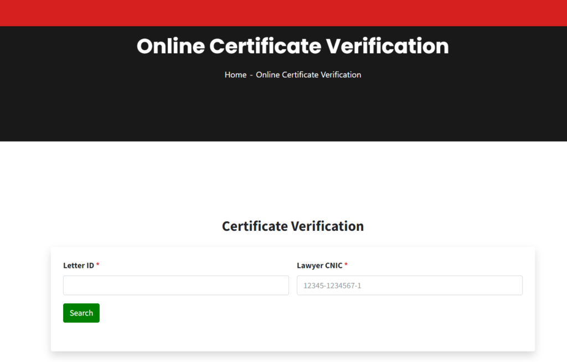
Task: Select the Letter ID input field
Action: tap(176, 285)
